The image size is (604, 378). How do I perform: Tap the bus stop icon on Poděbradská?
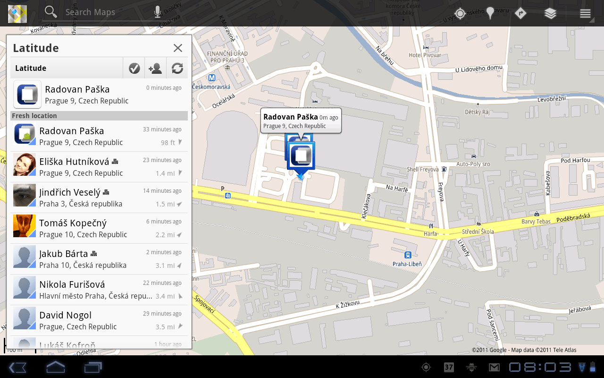click(228, 195)
